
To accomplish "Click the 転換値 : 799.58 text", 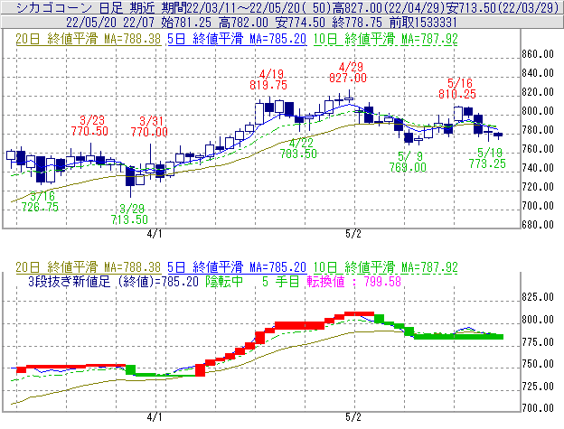I will [x=354, y=281].
